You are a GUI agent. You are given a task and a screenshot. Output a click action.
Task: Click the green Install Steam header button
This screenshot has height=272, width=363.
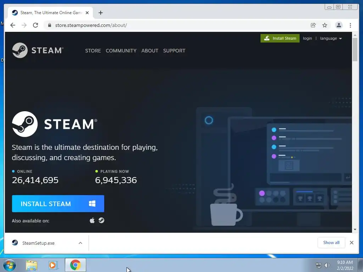point(280,38)
